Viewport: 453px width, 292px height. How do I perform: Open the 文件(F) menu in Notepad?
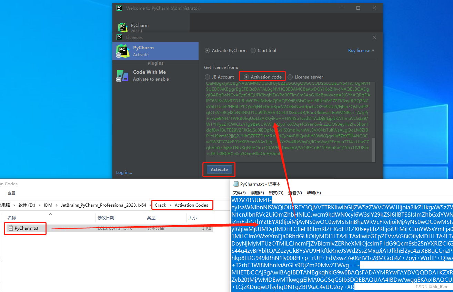[239, 193]
